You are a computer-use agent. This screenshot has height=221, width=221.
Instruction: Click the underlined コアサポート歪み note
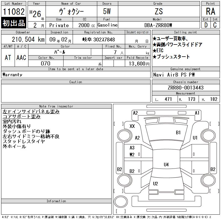(22, 117)
